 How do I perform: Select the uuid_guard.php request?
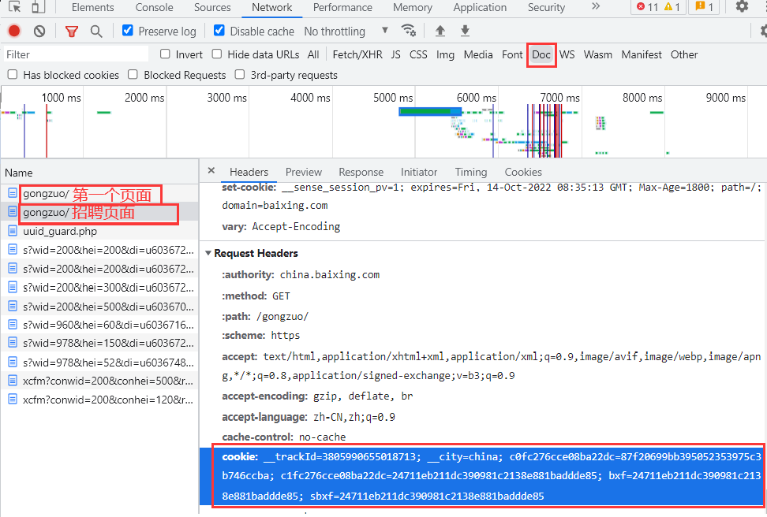tap(60, 232)
